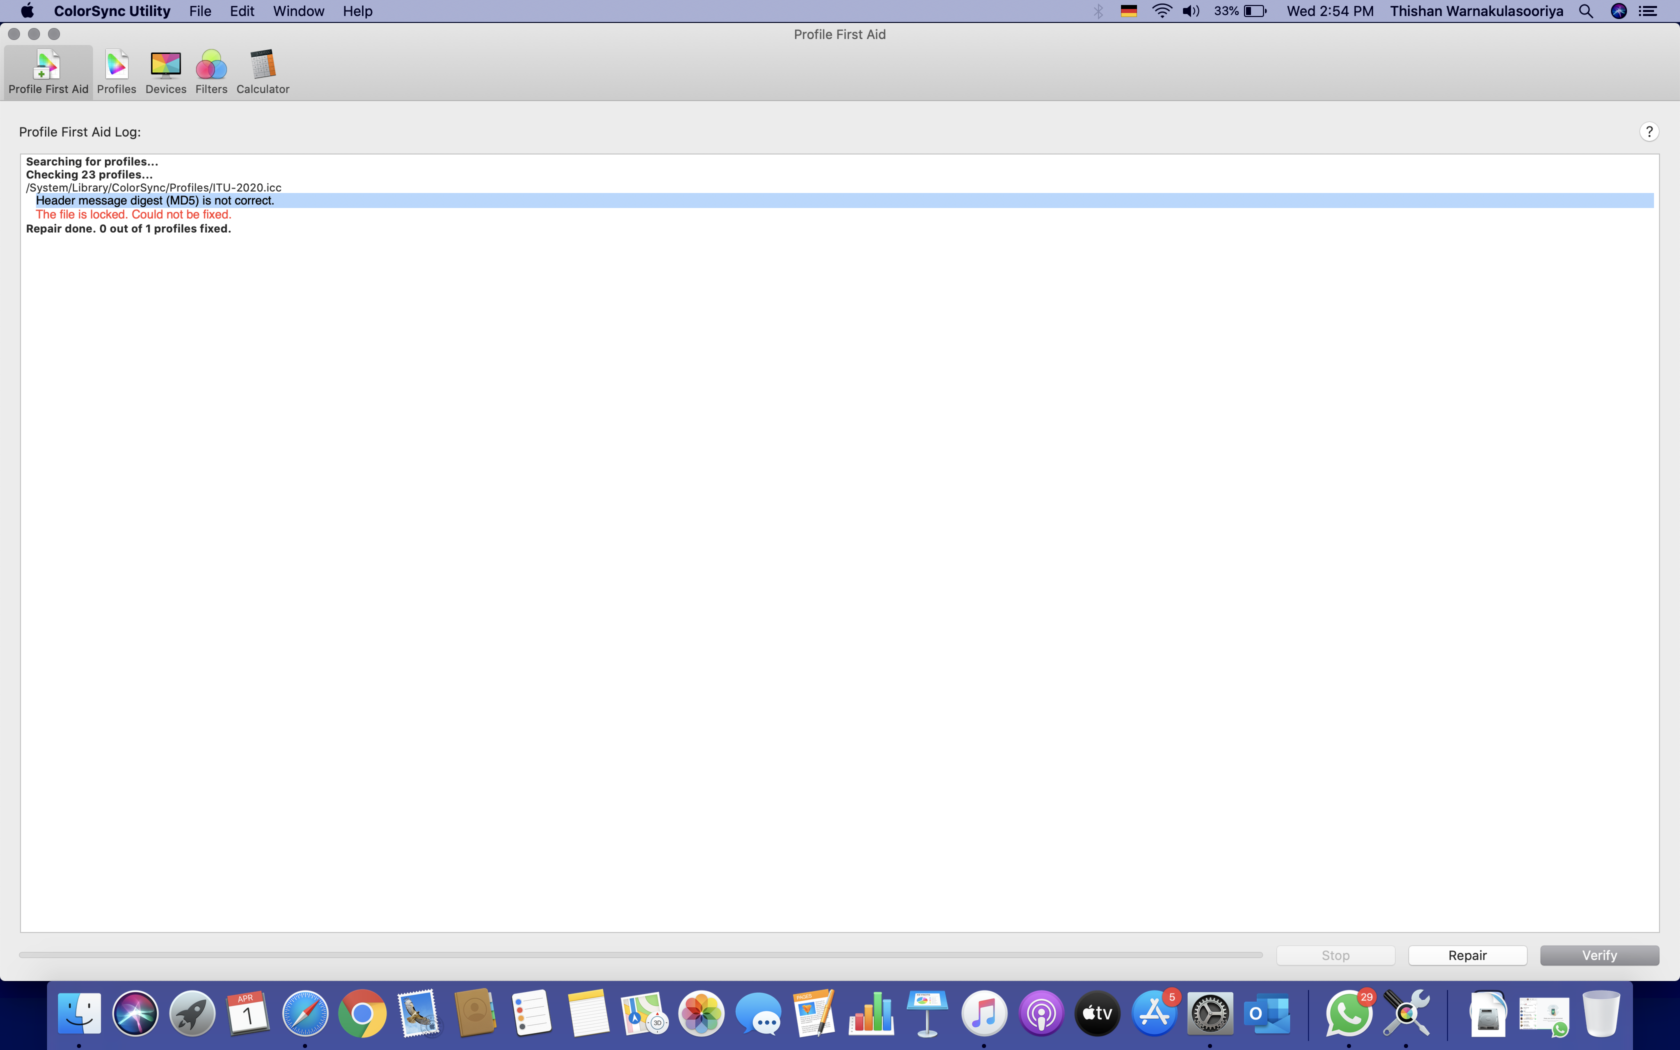Click the help question mark button

[x=1649, y=132]
